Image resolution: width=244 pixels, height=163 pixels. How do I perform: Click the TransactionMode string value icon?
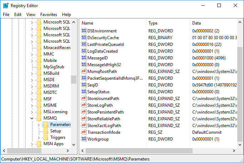tap(84, 132)
